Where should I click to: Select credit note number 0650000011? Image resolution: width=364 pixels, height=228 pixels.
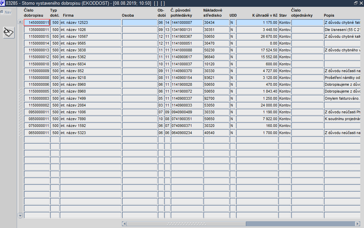pos(37,133)
